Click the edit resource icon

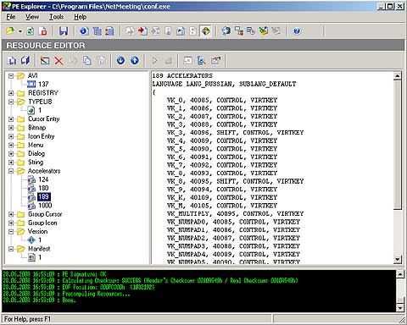pos(45,60)
